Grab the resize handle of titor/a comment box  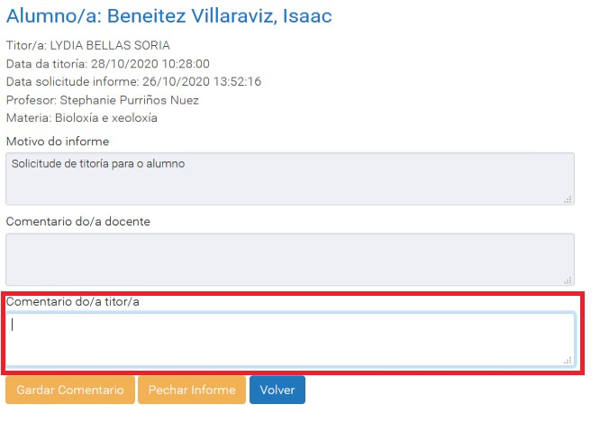click(x=568, y=361)
